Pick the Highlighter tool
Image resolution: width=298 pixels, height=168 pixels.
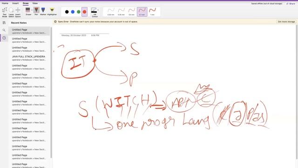coord(52,11)
